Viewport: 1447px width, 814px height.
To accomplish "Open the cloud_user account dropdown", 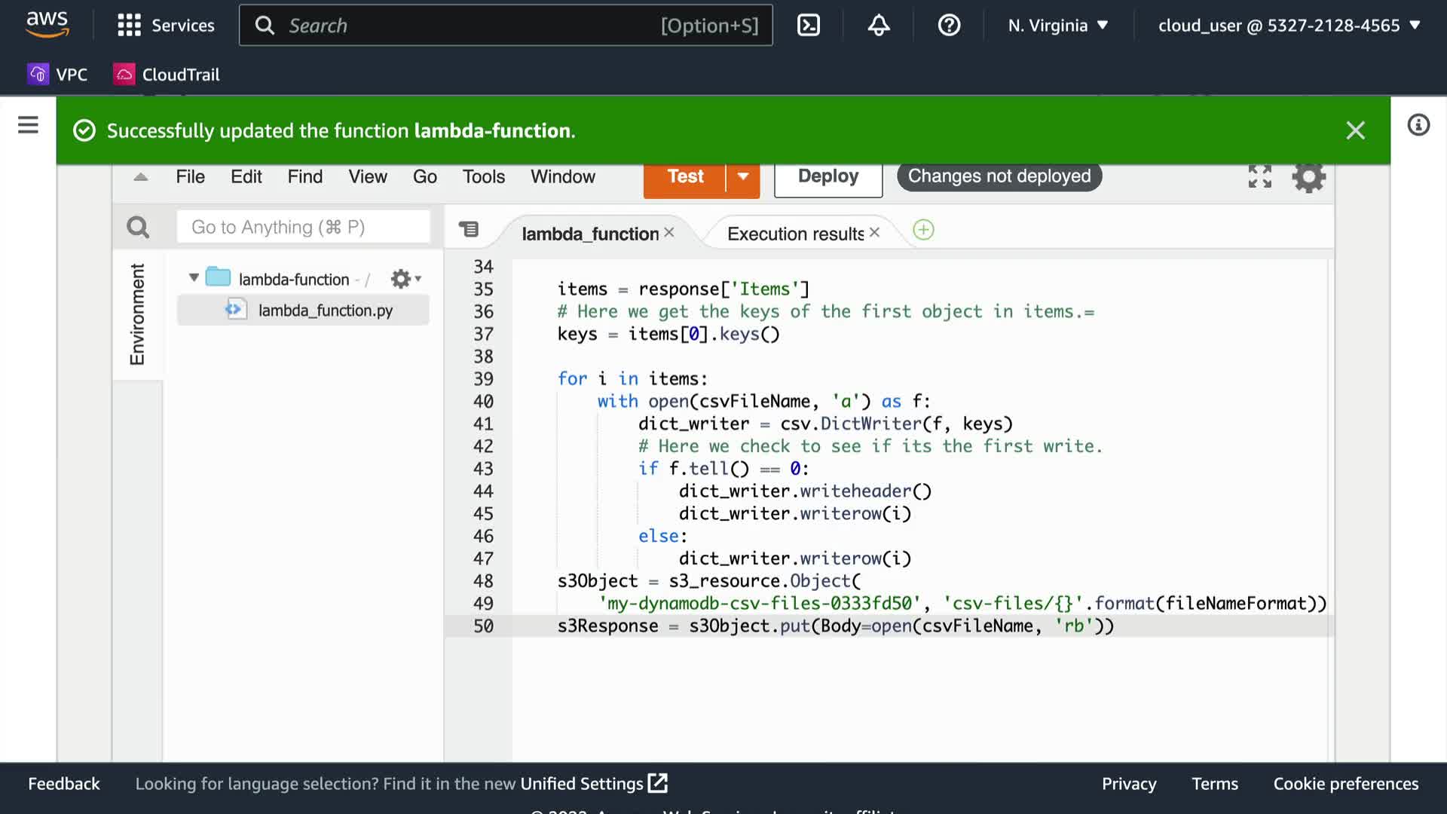I will pyautogui.click(x=1289, y=26).
